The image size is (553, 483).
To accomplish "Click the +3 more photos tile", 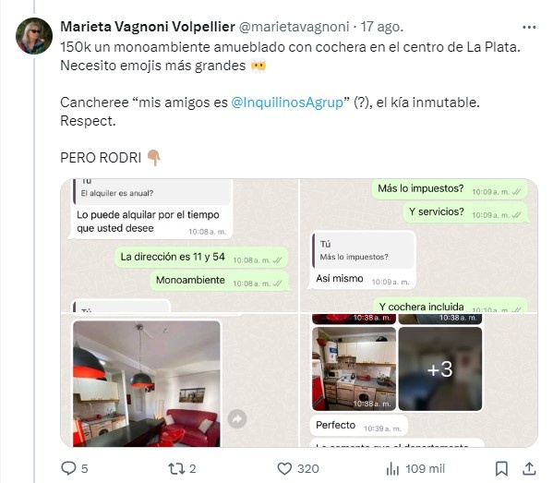I will [440, 368].
